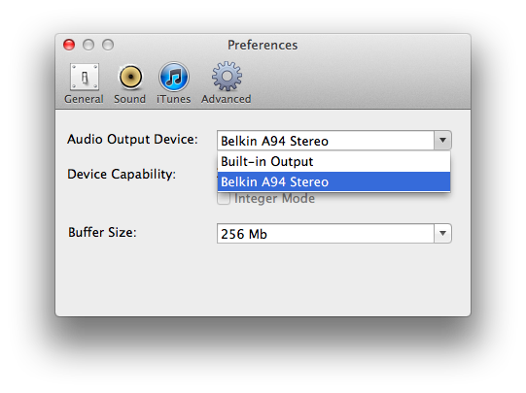The width and height of the screenshot is (526, 393).
Task: Select the Sound speaker icon
Action: pos(130,77)
